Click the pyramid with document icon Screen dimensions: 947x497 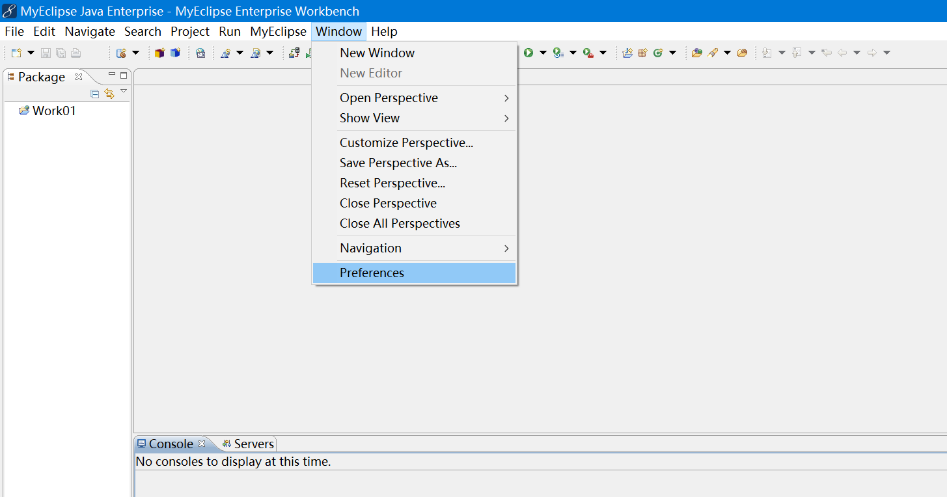[x=256, y=53]
